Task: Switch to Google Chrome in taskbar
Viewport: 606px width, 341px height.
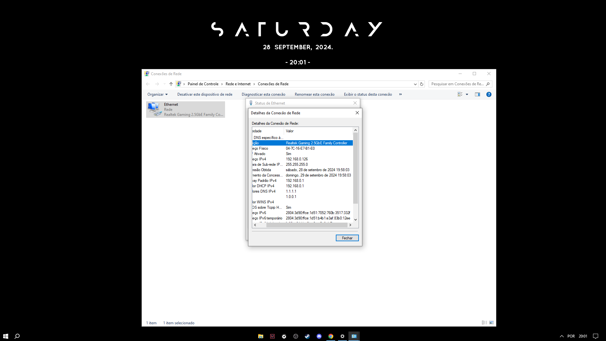Action: tap(331, 336)
